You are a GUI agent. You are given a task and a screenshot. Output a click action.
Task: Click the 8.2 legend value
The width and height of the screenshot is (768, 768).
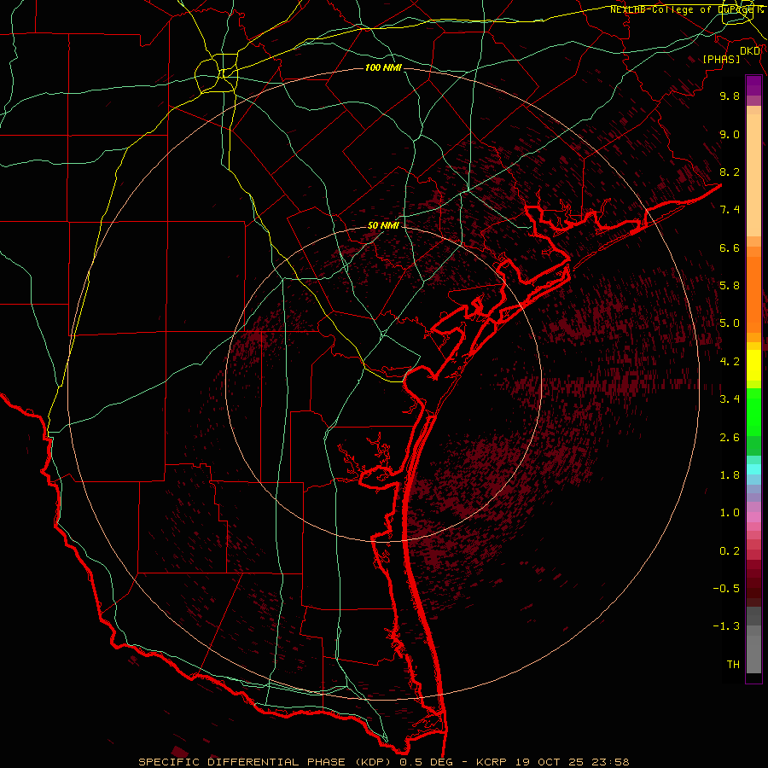[x=730, y=172]
